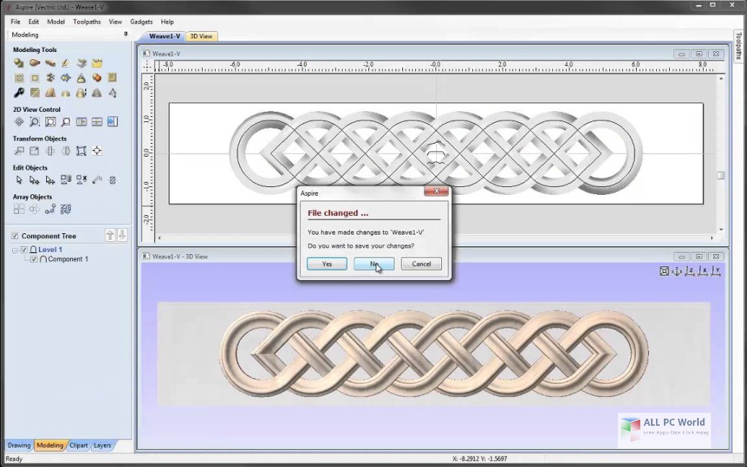Screen dimensions: 747x467
Task: Cancel the File changed dialog
Action: (421, 263)
